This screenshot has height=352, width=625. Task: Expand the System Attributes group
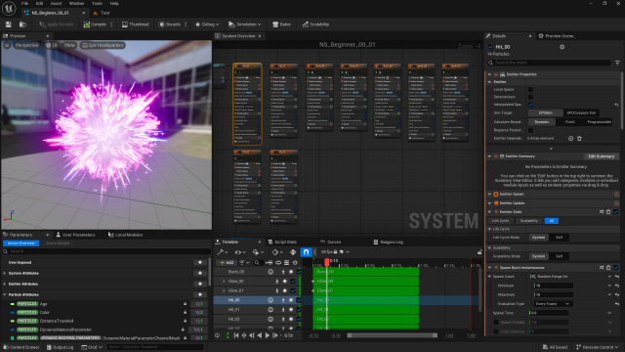point(5,274)
